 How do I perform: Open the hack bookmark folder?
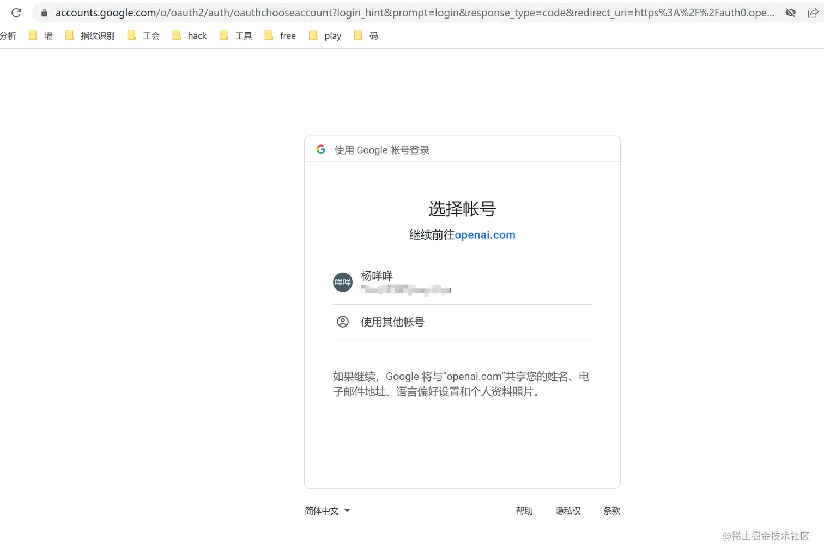point(189,35)
